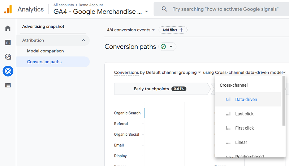Click the green check status icon
The height and width of the screenshot is (166, 289).
click(163, 47)
